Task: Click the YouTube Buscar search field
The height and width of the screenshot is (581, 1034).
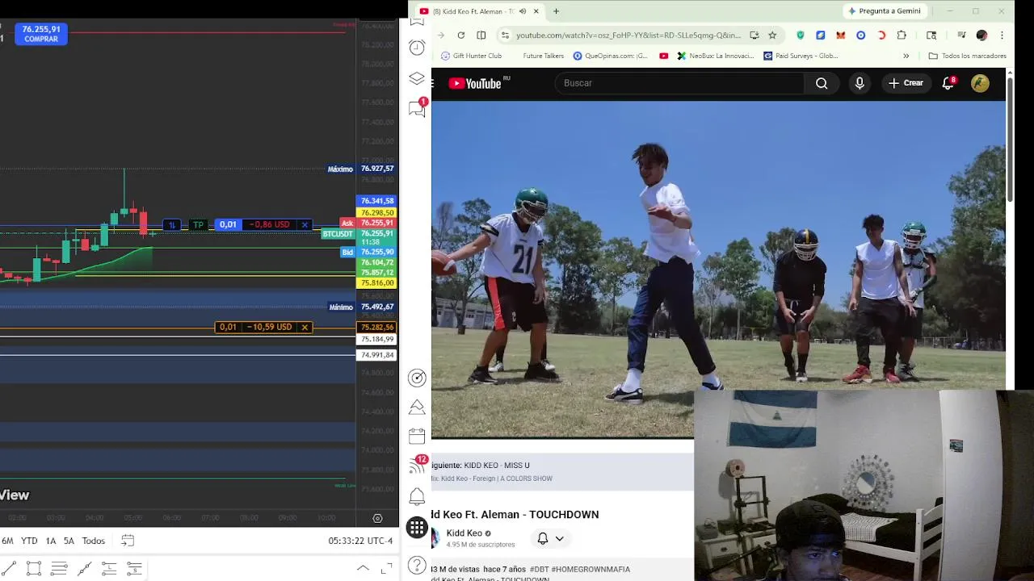Action: pyautogui.click(x=679, y=83)
